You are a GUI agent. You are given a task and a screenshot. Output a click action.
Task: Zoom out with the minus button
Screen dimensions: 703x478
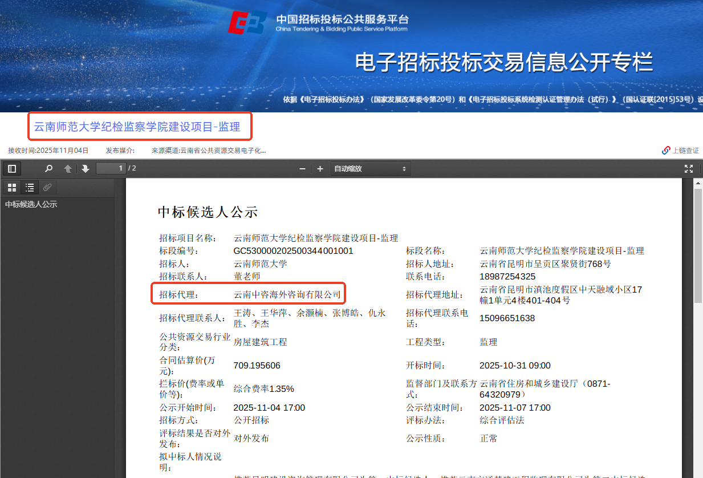point(302,169)
